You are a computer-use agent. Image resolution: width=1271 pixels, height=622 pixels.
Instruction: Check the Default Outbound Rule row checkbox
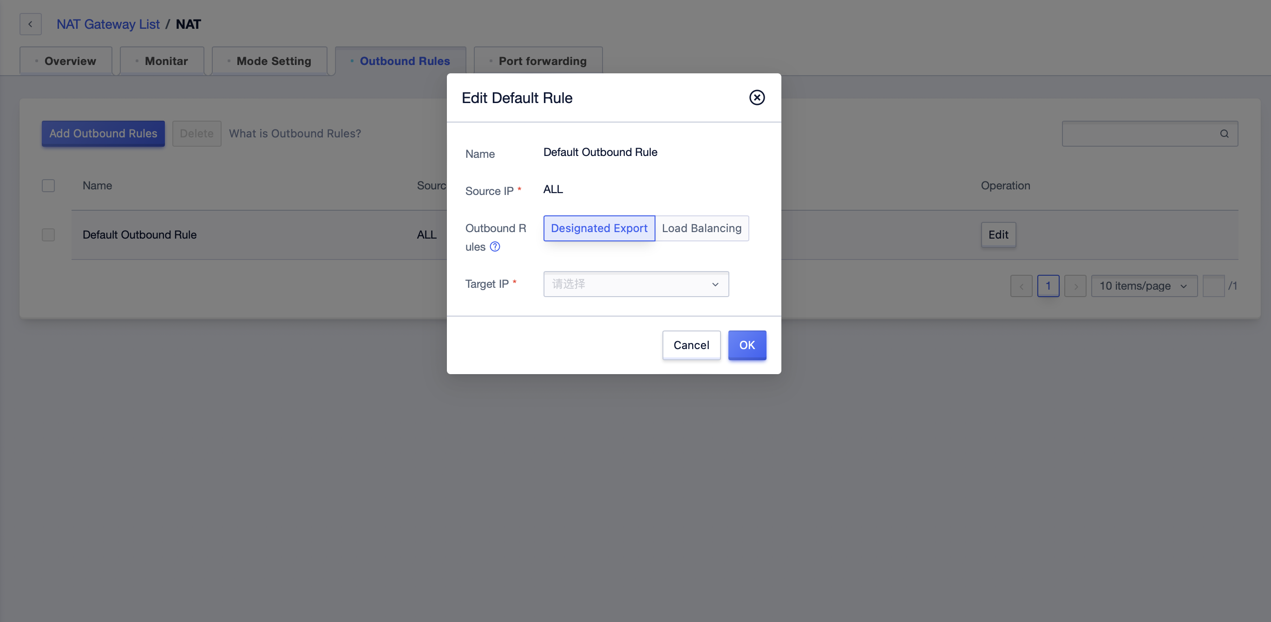pyautogui.click(x=48, y=234)
